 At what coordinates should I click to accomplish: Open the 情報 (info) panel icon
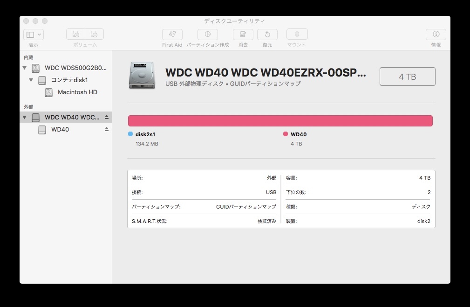436,34
